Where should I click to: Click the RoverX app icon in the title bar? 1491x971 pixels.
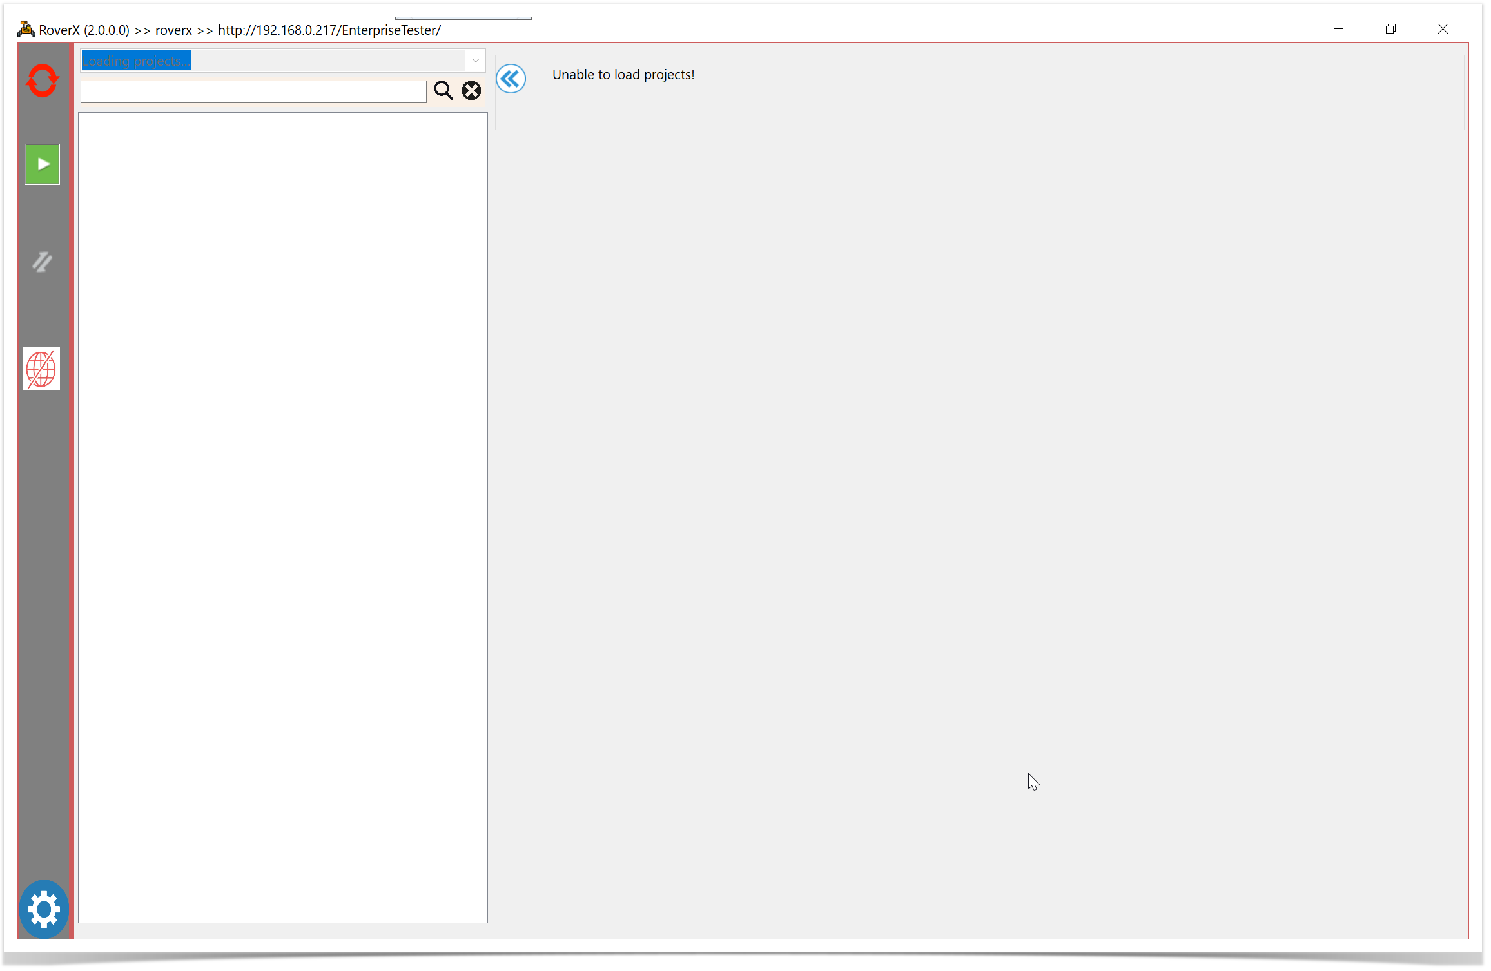[x=26, y=30]
